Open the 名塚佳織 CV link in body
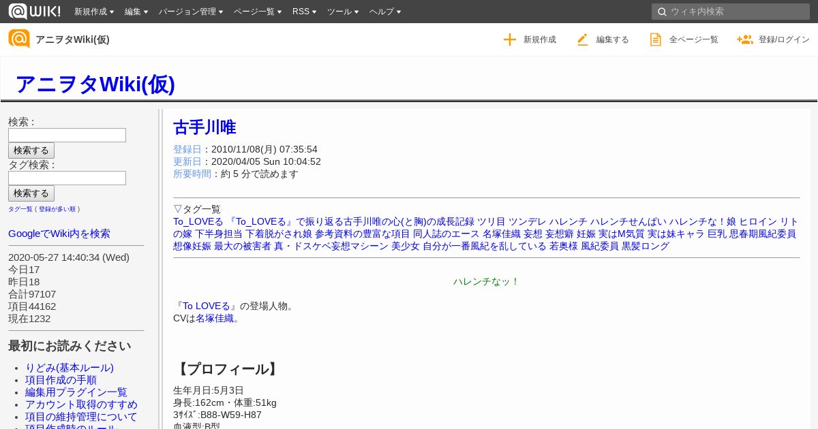The height and width of the screenshot is (429, 818). pyautogui.click(x=215, y=318)
